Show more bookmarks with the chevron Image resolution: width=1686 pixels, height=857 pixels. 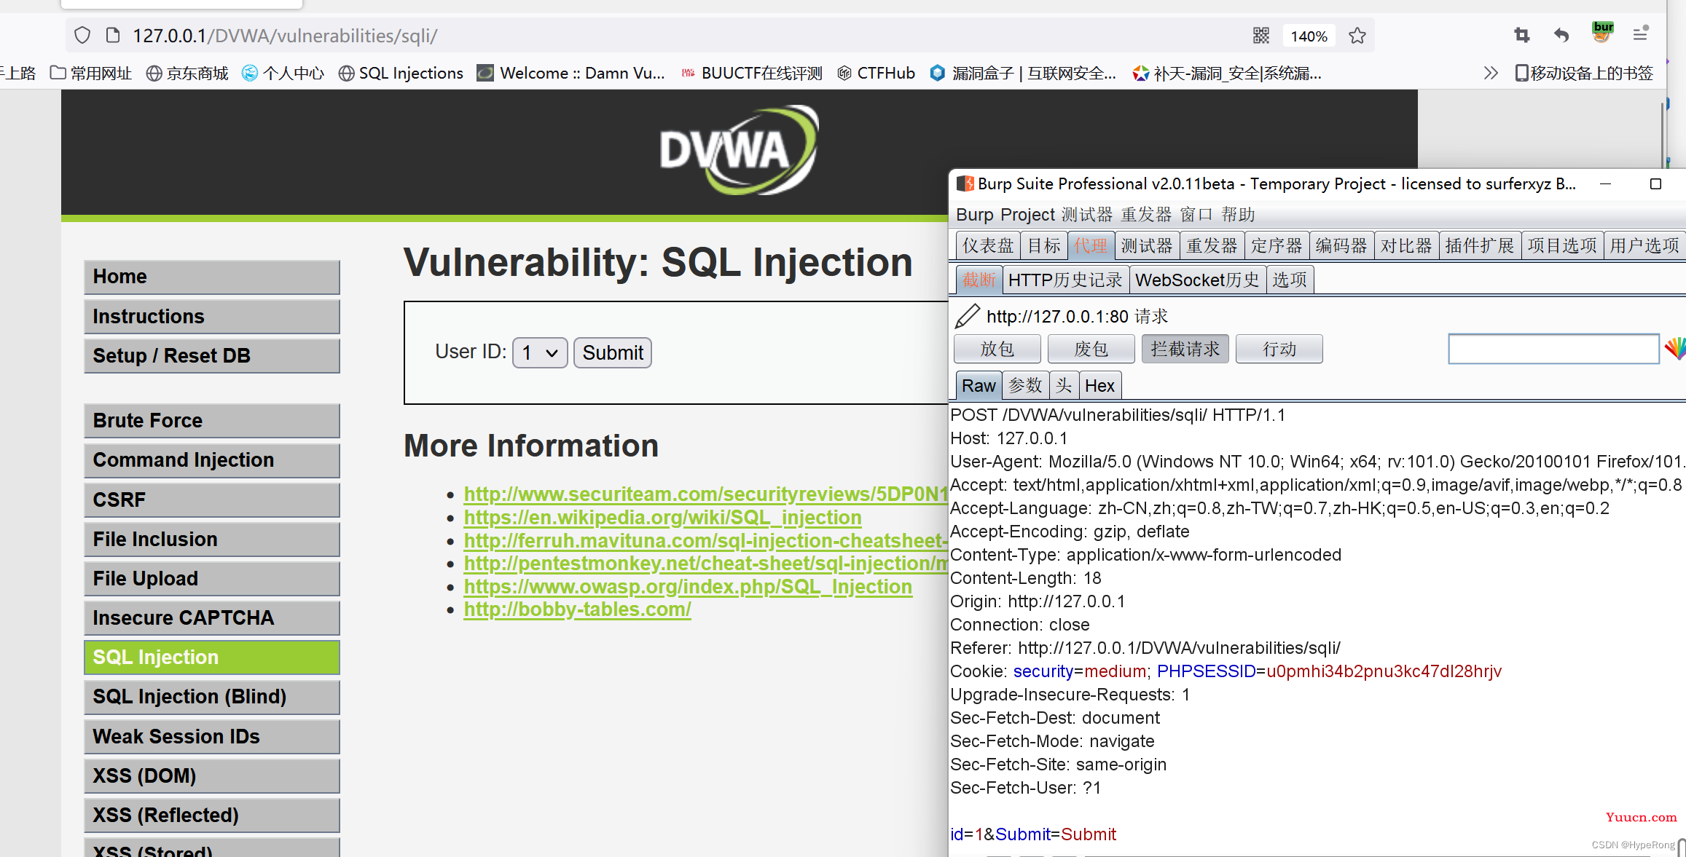pyautogui.click(x=1491, y=73)
